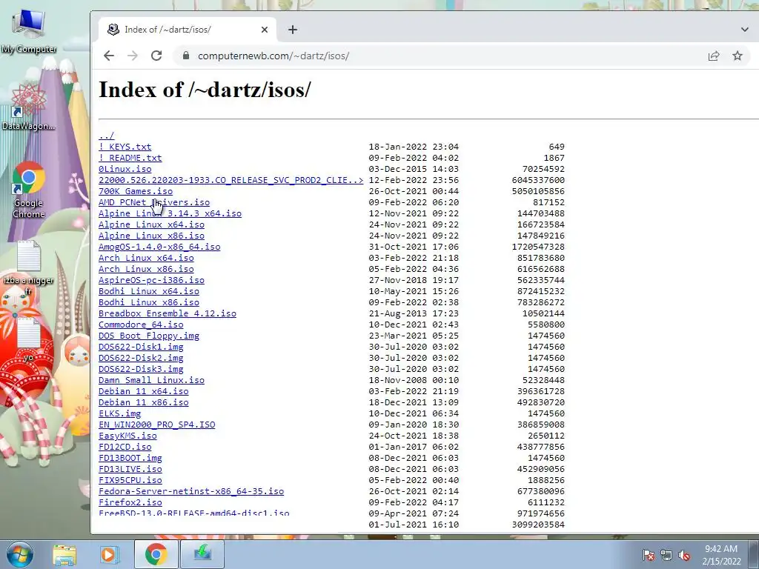Download 'FIX95CPU.iso'
Screen dimensions: 759x569
point(130,480)
